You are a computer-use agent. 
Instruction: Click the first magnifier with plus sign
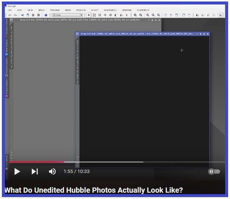click(x=135, y=15)
